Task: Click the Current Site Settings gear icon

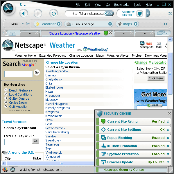Action: (103, 130)
